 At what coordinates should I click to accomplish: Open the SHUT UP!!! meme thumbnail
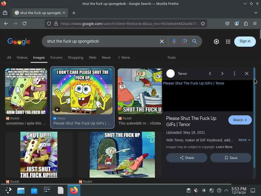pos(39,155)
